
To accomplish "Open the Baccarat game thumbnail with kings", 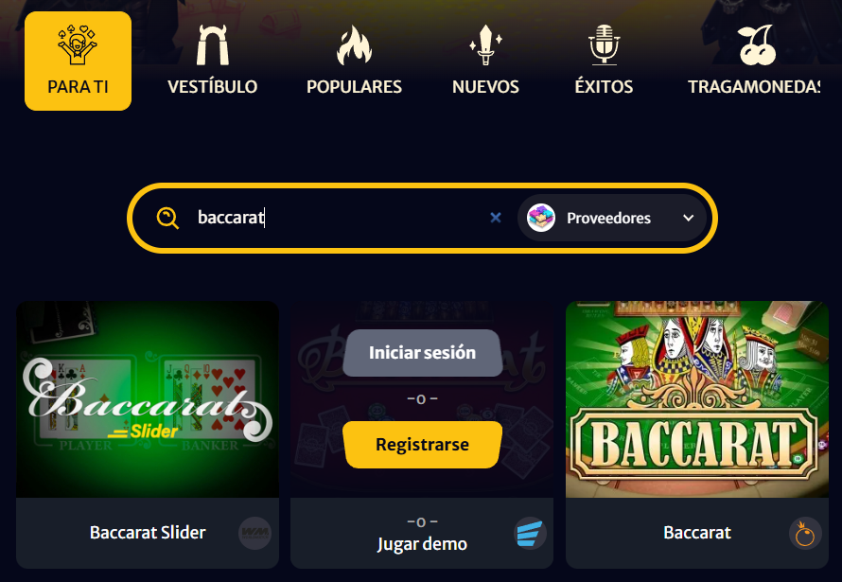I will click(x=697, y=399).
